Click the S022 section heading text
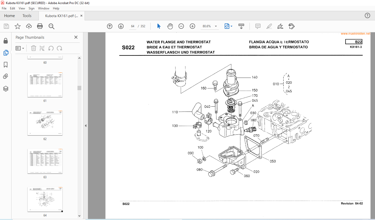The width and height of the screenshot is (375, 220). click(x=128, y=47)
